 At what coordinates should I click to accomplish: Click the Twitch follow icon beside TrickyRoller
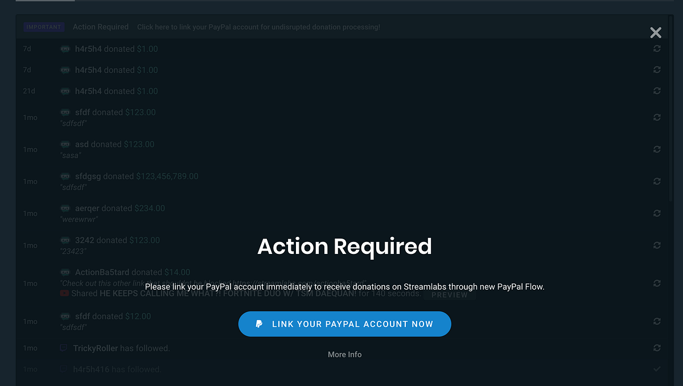click(64, 348)
